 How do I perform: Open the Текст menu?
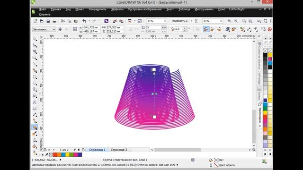pyautogui.click(x=170, y=9)
